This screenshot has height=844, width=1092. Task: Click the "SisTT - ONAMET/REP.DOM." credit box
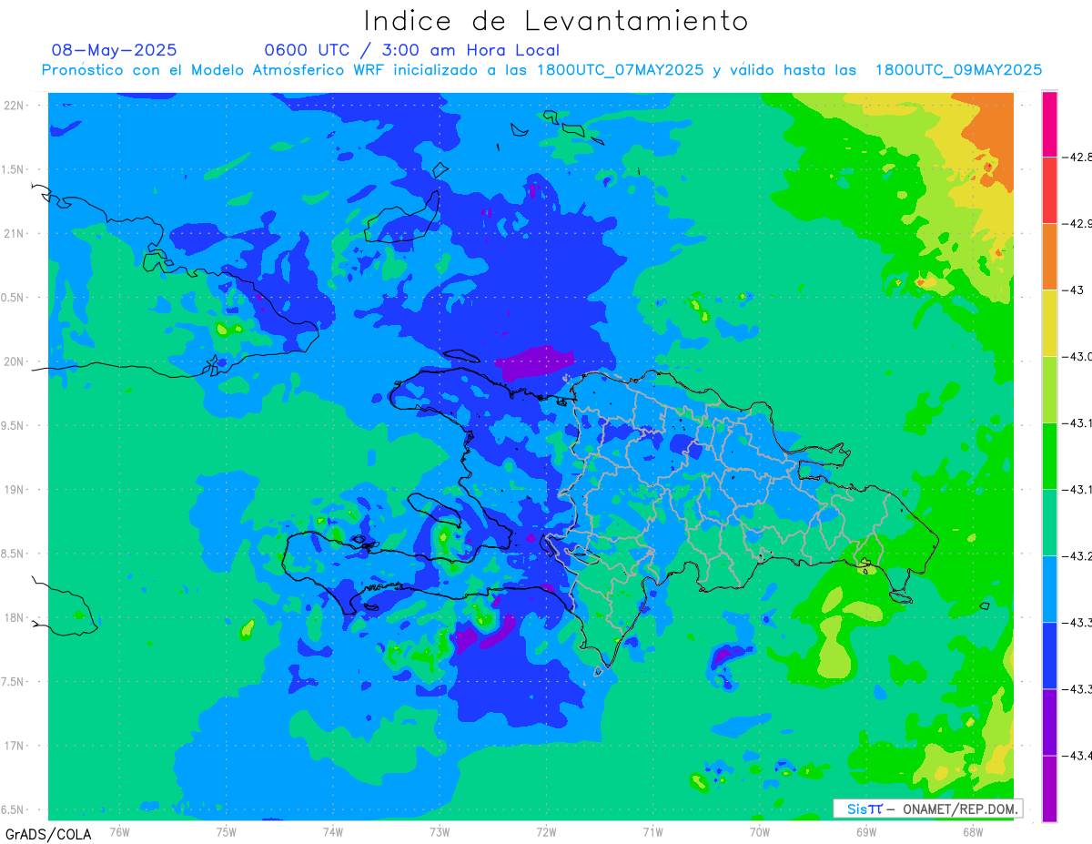pyautogui.click(x=926, y=808)
